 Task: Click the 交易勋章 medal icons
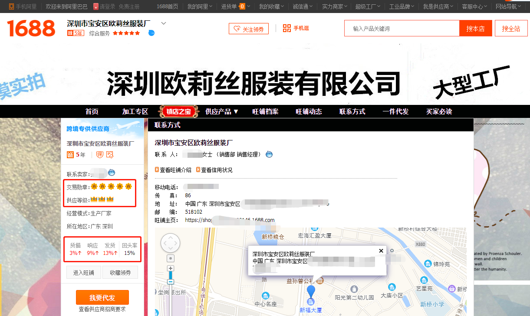point(111,187)
